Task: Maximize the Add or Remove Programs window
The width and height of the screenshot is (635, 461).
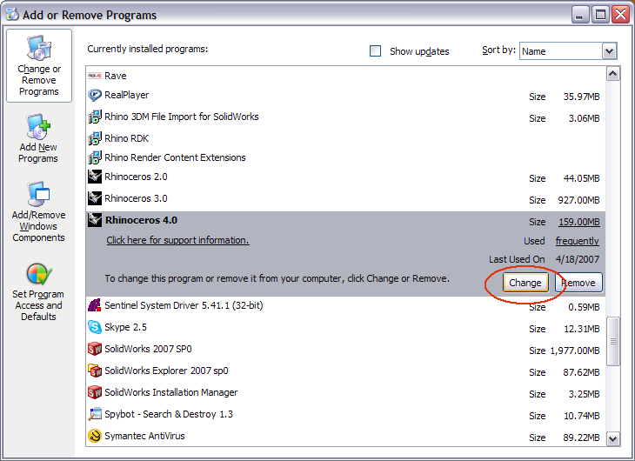Action: point(600,15)
